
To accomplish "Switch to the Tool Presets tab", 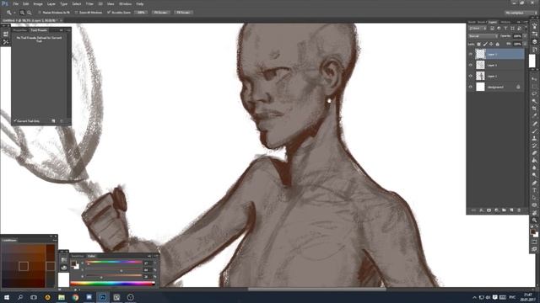I will coord(39,30).
